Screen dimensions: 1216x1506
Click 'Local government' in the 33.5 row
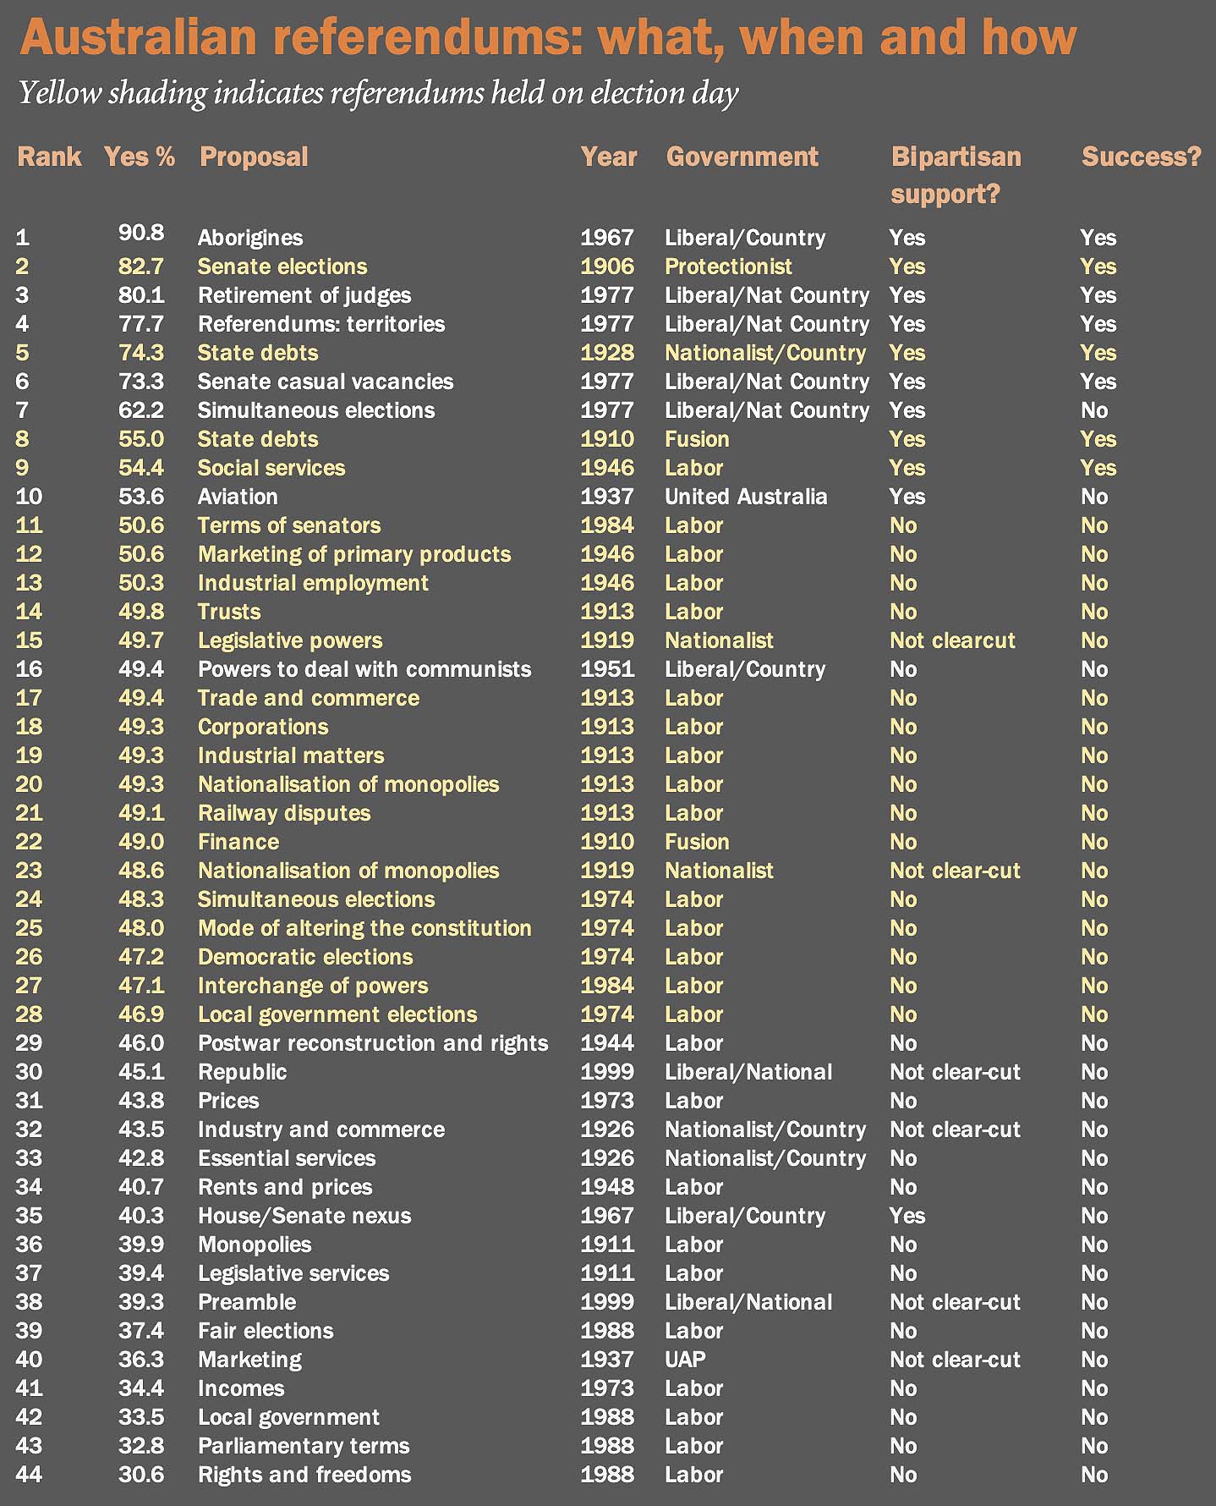tap(288, 1418)
